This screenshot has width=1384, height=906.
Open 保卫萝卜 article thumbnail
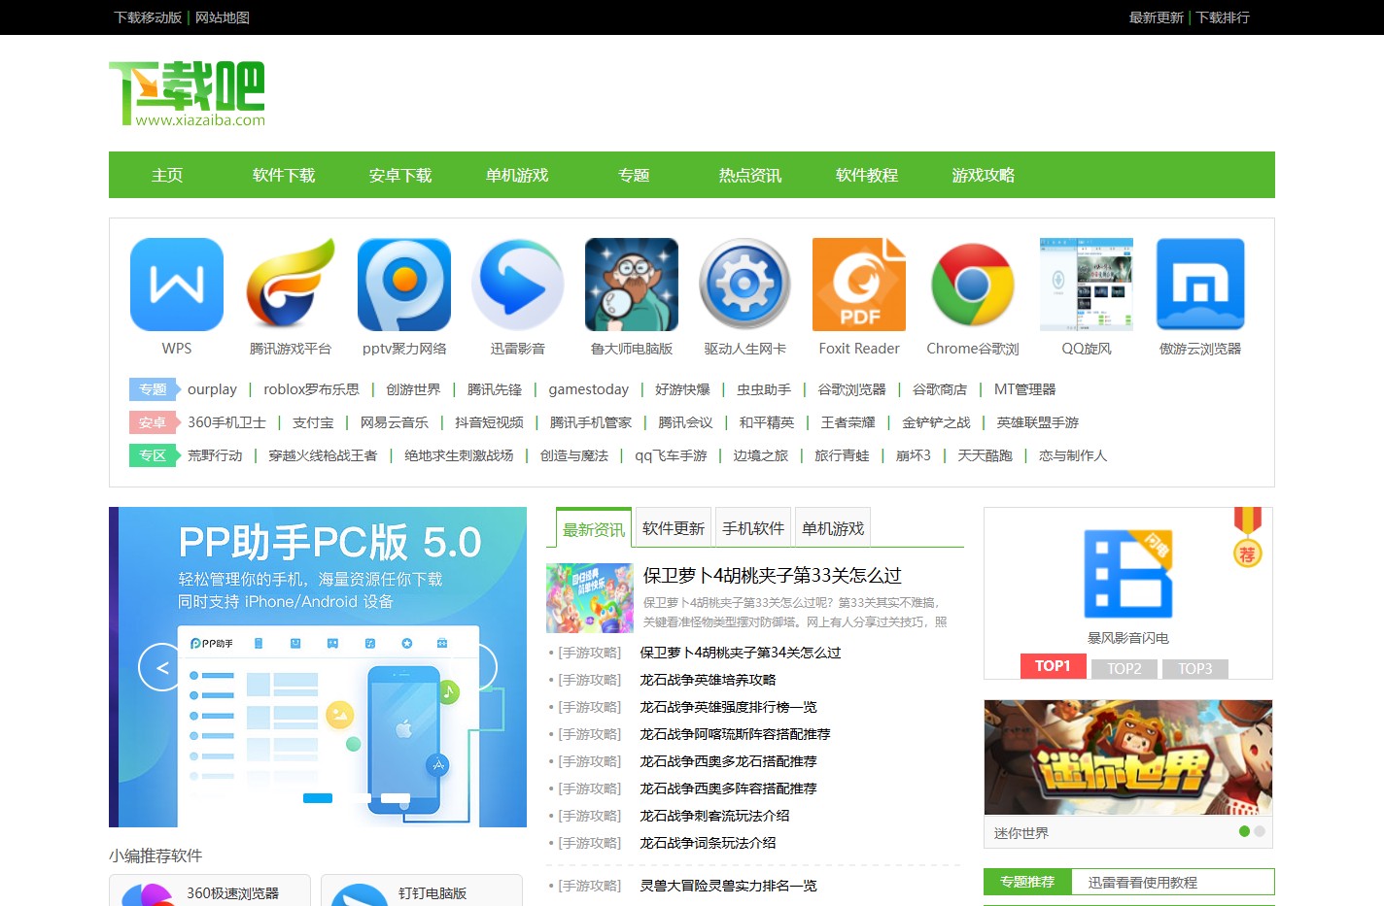[x=590, y=599]
